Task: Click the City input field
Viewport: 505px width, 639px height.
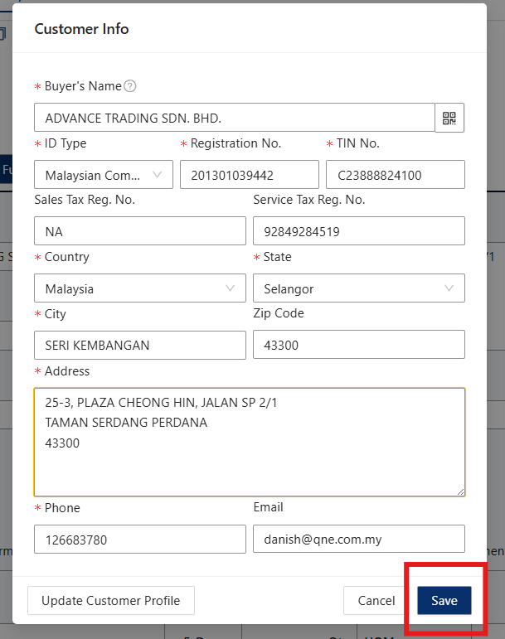Action: [139, 345]
